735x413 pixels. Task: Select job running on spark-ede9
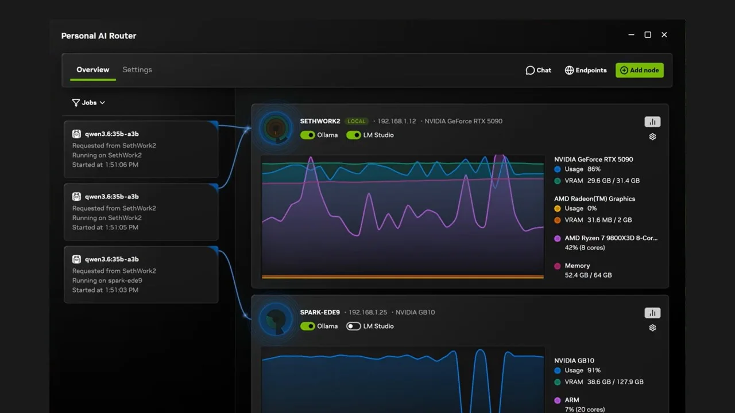coord(141,274)
